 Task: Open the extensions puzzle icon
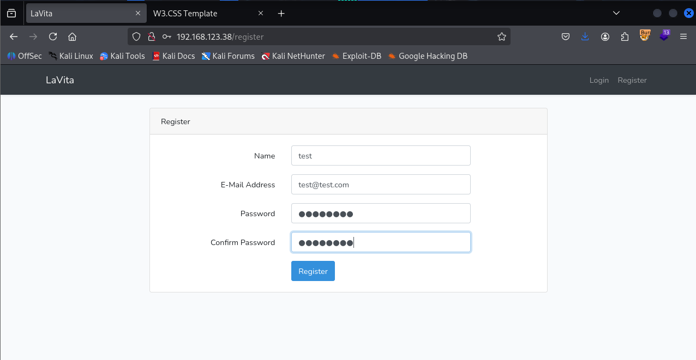click(x=625, y=36)
